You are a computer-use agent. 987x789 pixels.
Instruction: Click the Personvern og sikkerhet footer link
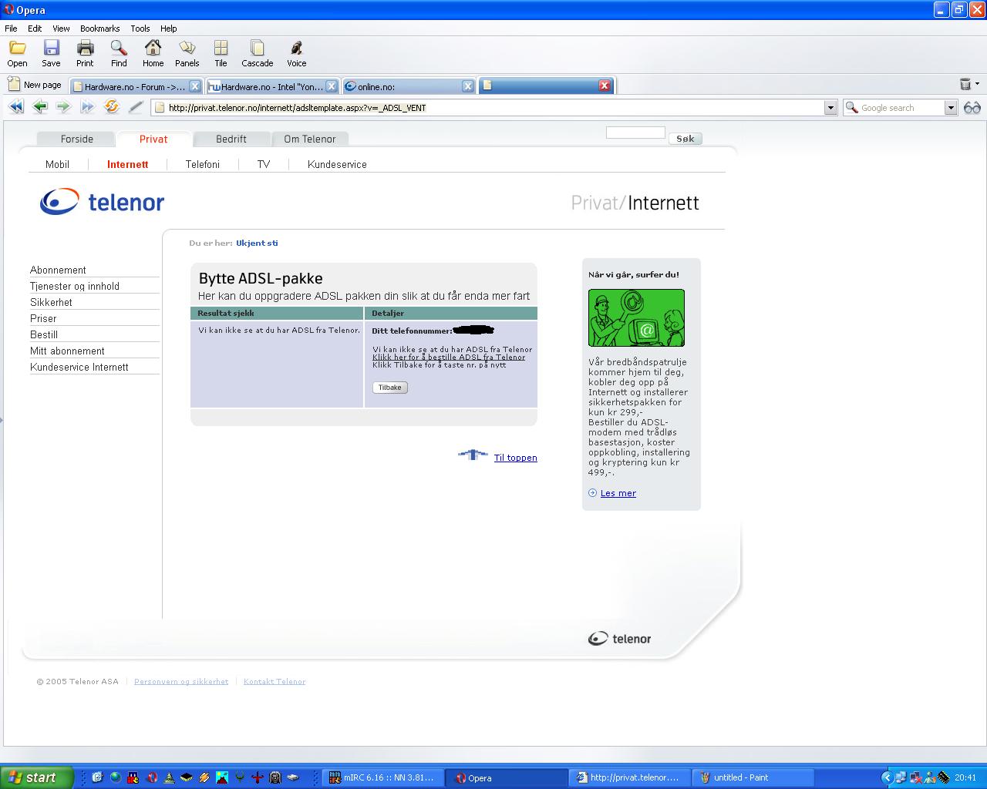click(181, 681)
